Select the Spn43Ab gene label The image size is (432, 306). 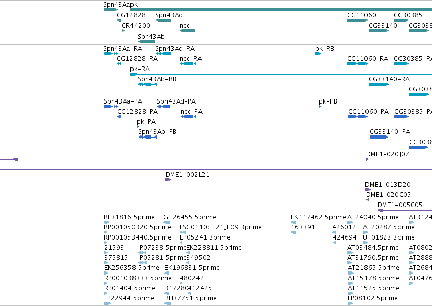151,37
